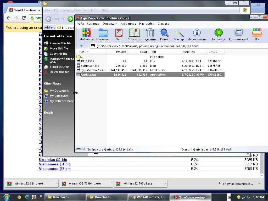Open Комментарий comment icon
This screenshot has height=201, width=268.
239,35
